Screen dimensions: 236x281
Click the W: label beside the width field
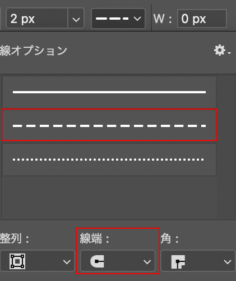tap(163, 19)
